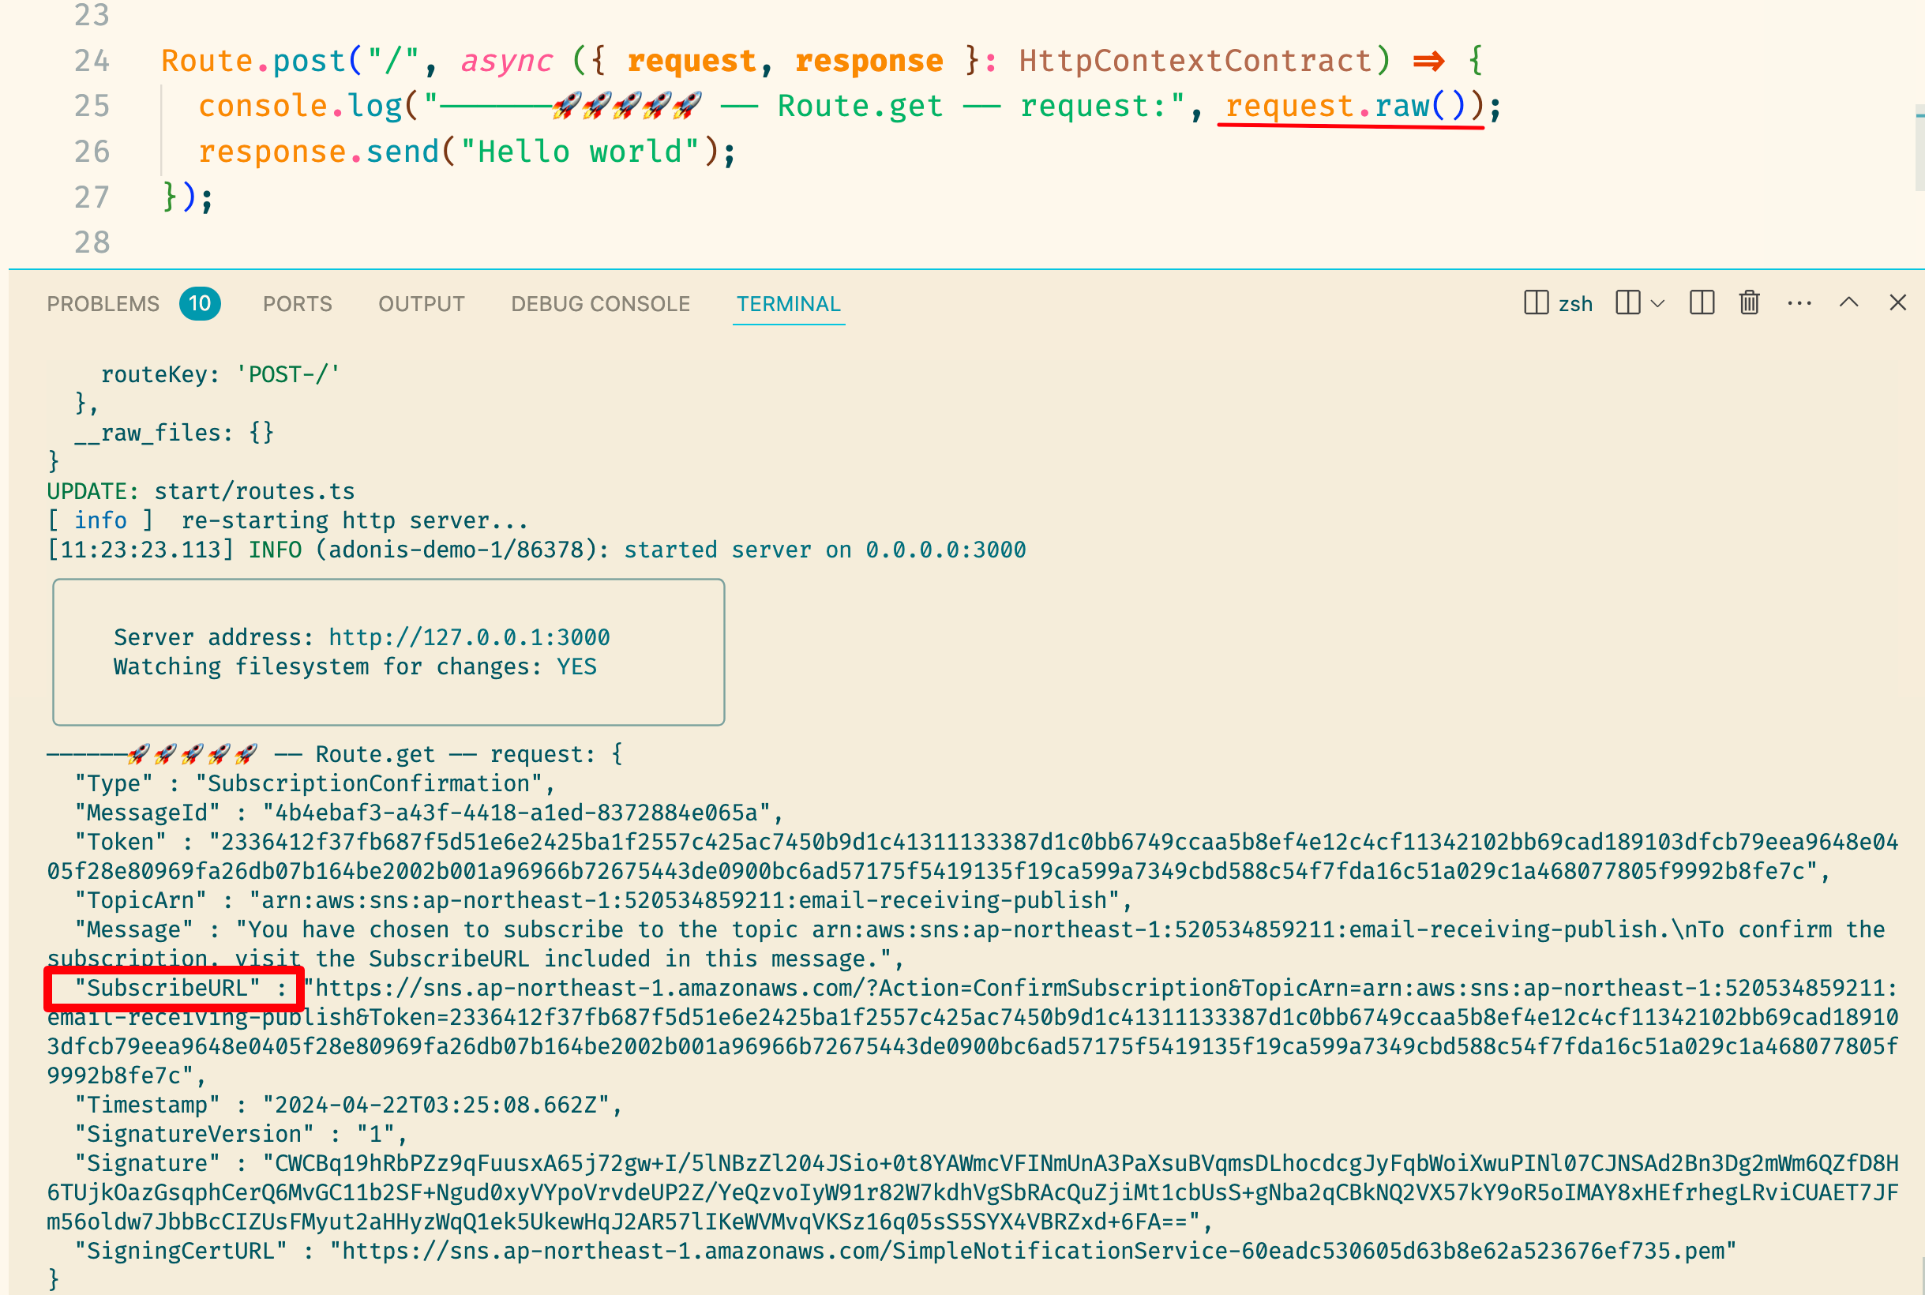Open the SubscribeURL https://sns.ap-northeast-1.amazonaws.com link
This screenshot has height=1295, width=1925.
(x=973, y=1031)
